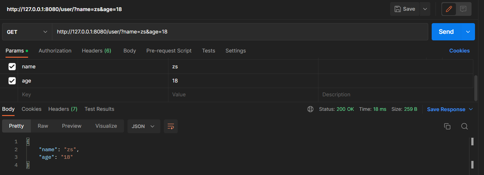Viewport: 484px width, 175px height.
Task: Click the word wrap lines icon
Action: 170,126
